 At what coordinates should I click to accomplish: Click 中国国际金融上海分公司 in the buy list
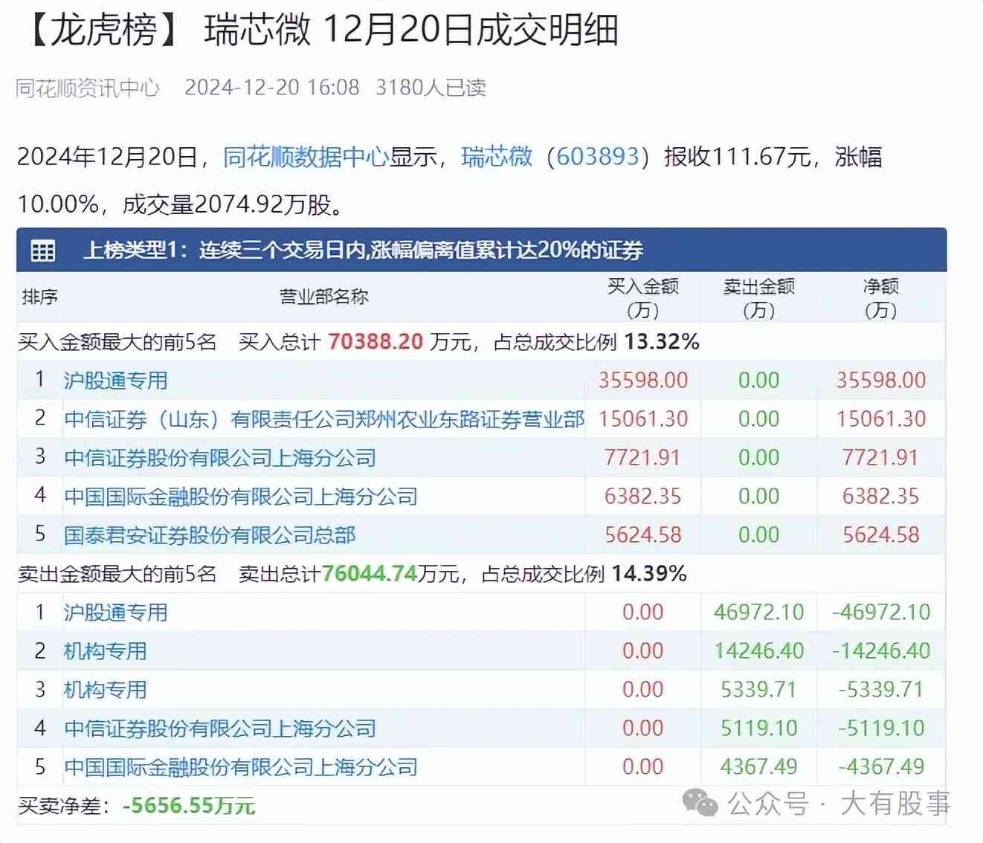click(x=240, y=497)
